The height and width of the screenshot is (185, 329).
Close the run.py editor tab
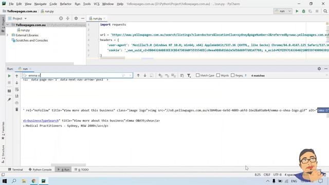(x=104, y=18)
